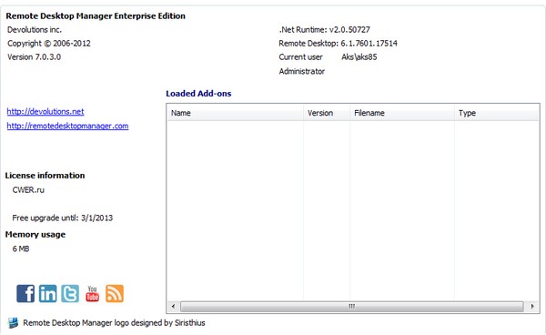
Task: Click the horizontal scrollbar thumb of add-ons list
Action: 351,307
